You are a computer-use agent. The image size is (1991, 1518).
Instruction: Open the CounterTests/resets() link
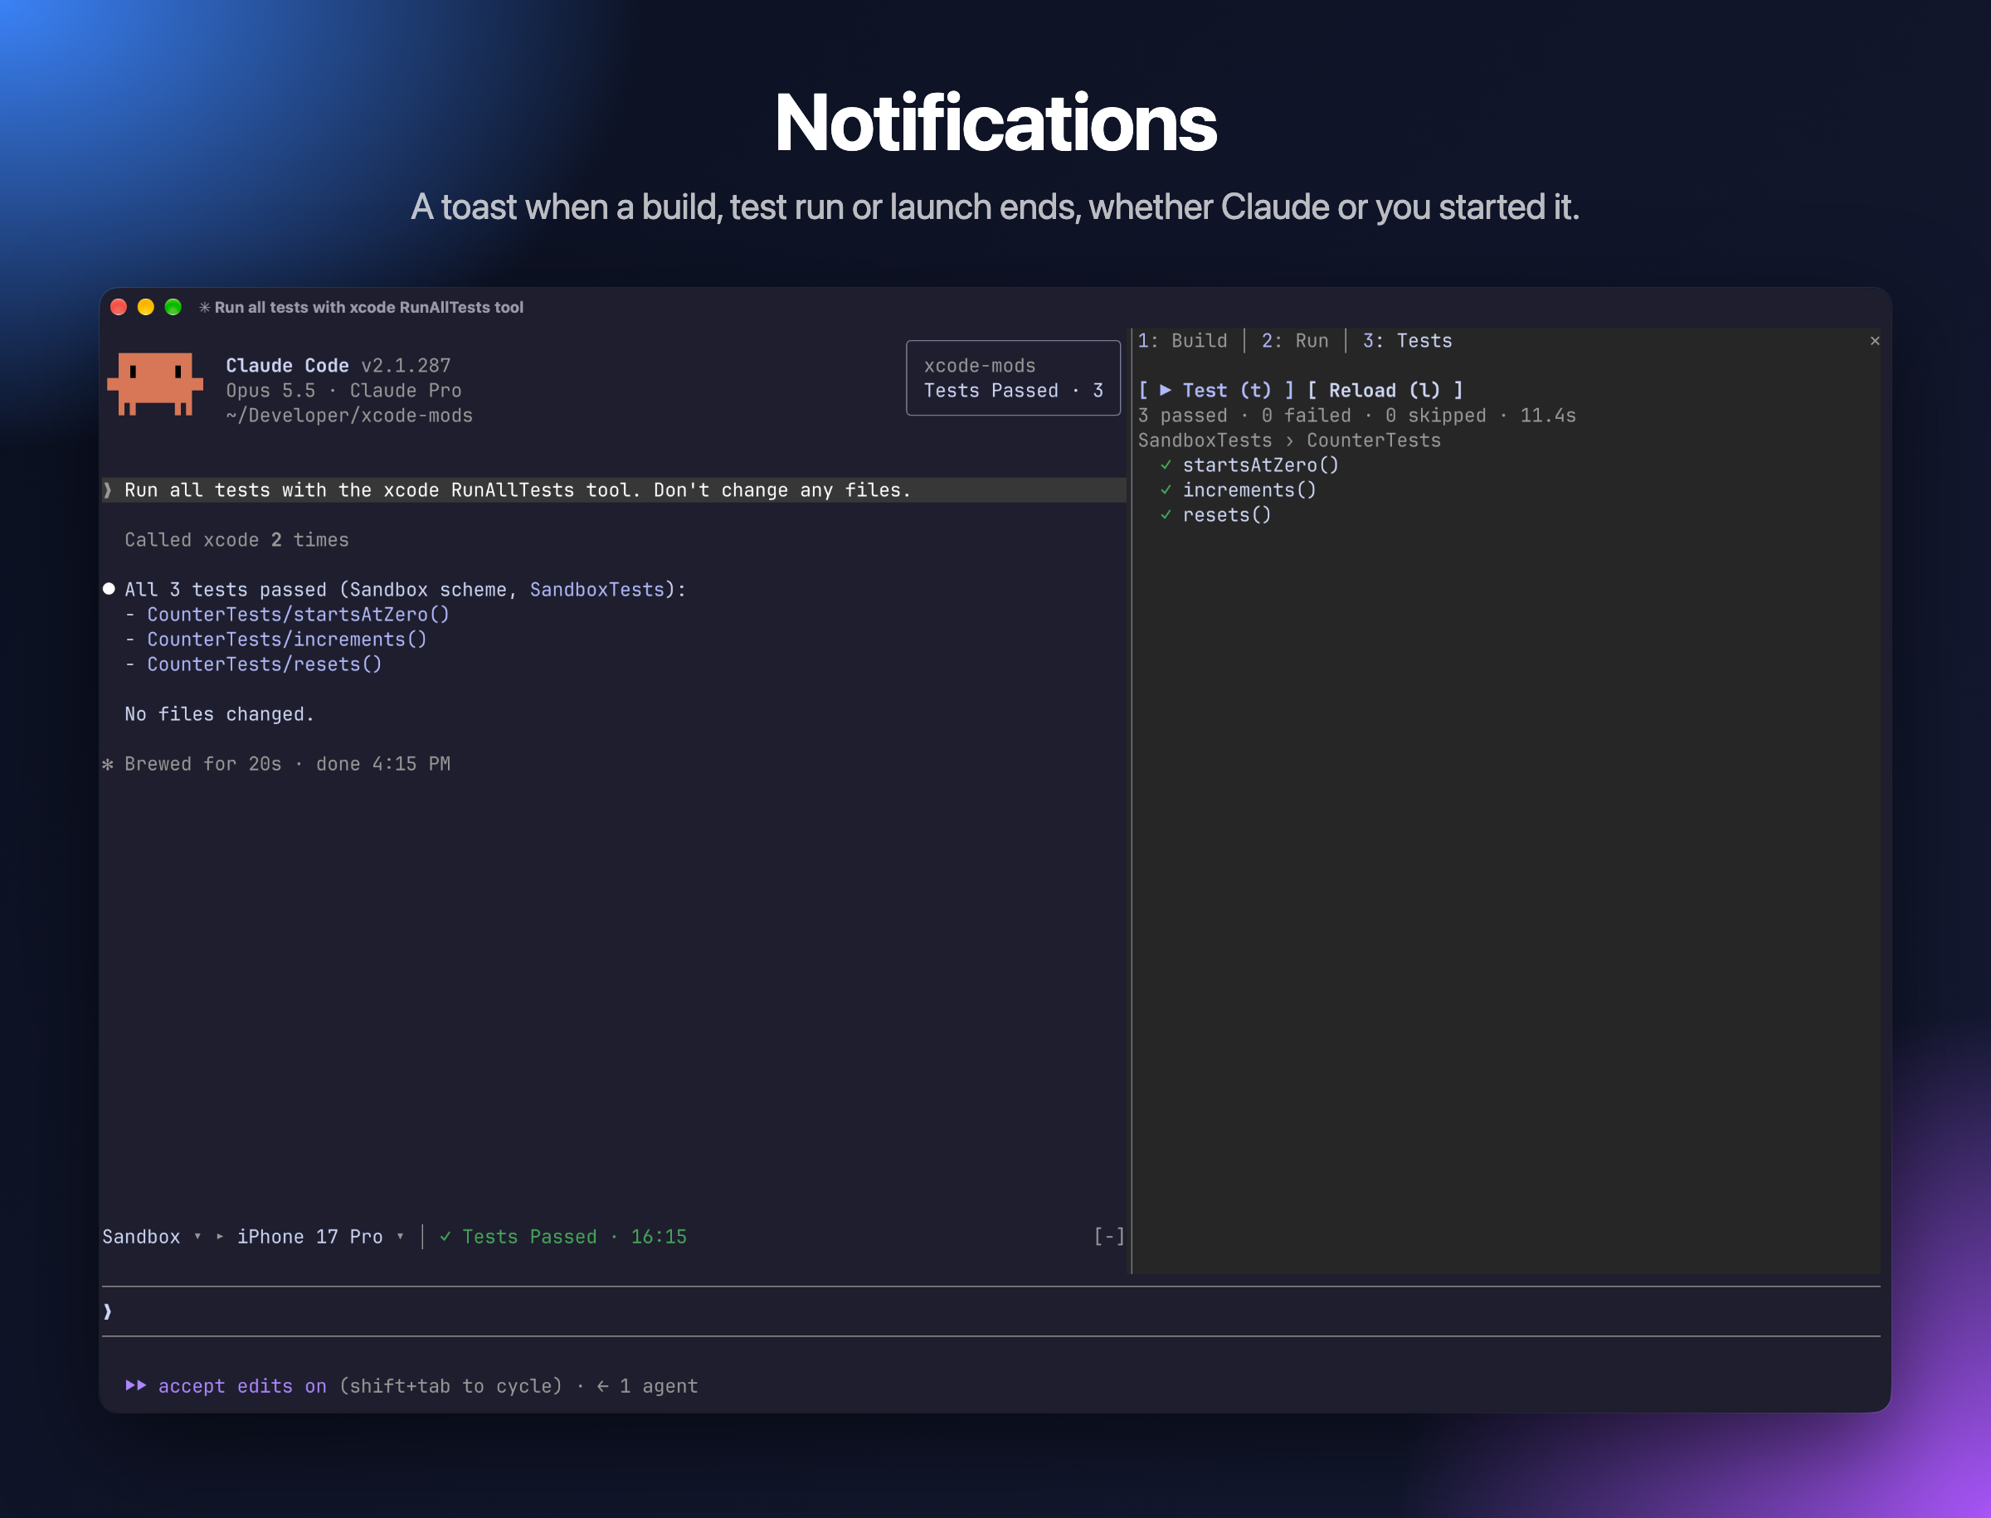(x=264, y=664)
